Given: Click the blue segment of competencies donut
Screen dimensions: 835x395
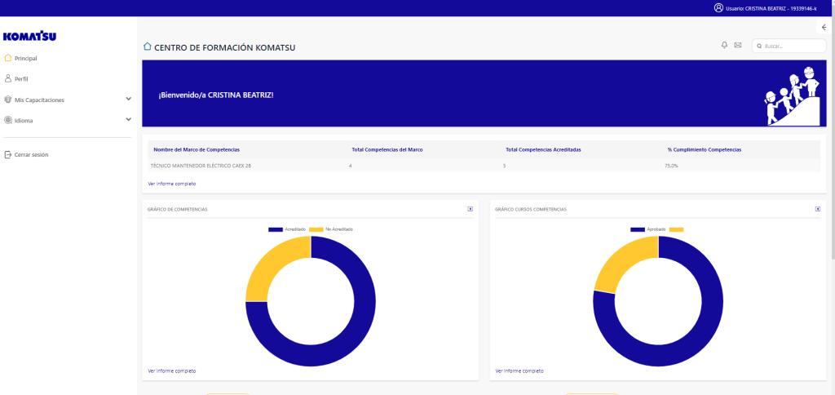Looking at the screenshot, I should click(x=349, y=341).
